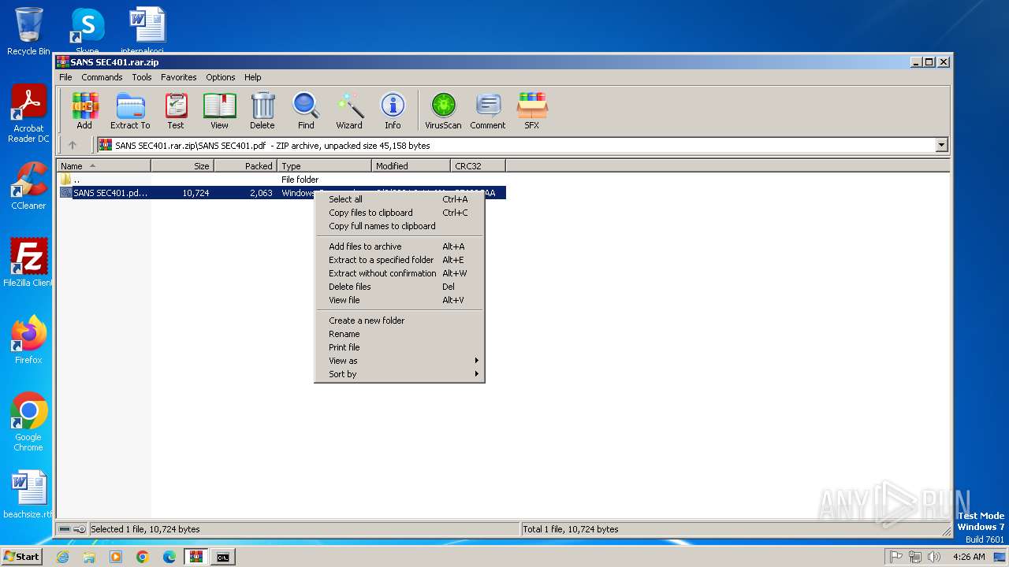The width and height of the screenshot is (1009, 567).
Task: Run the Test archive tool
Action: (176, 110)
